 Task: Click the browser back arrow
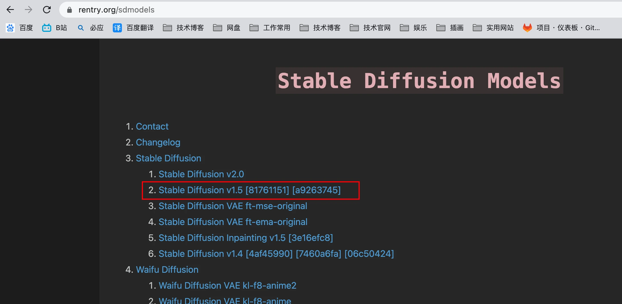10,10
